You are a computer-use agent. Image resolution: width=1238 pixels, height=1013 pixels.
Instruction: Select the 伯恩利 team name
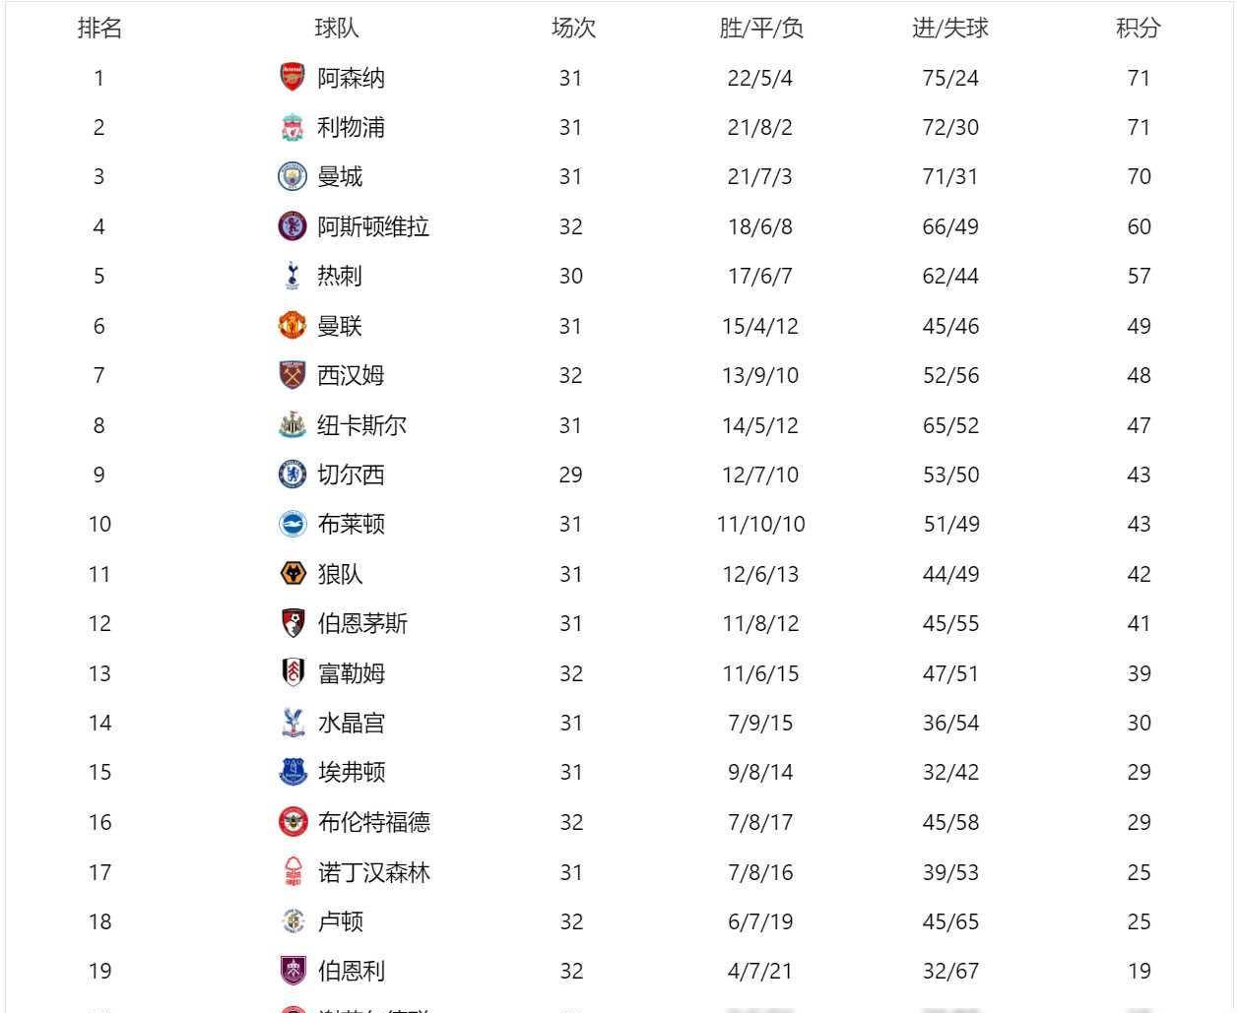[x=351, y=971]
